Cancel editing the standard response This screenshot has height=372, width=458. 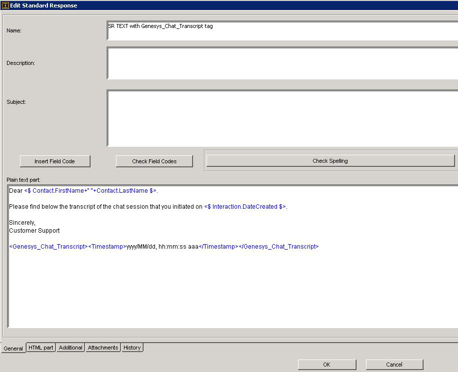394,365
